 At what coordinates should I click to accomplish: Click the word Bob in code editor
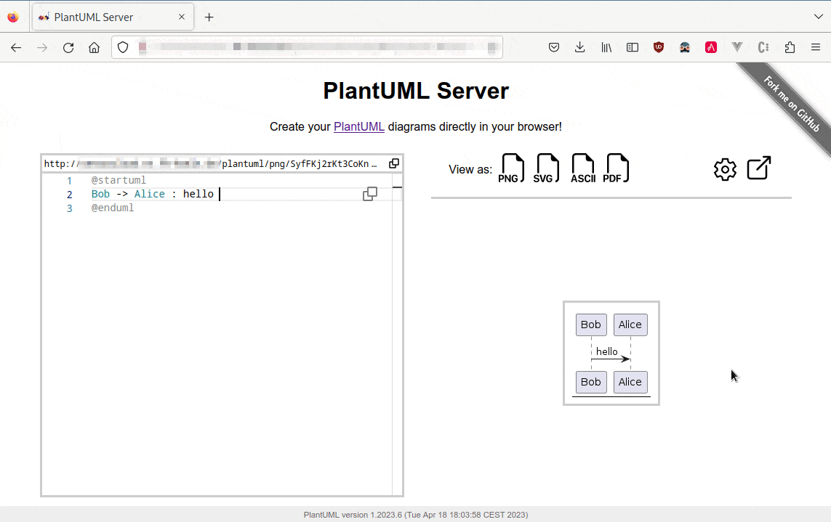pyautogui.click(x=101, y=194)
